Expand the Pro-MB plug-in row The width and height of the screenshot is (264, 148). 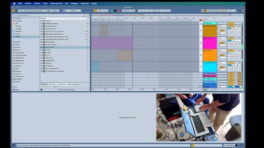(x=41, y=53)
